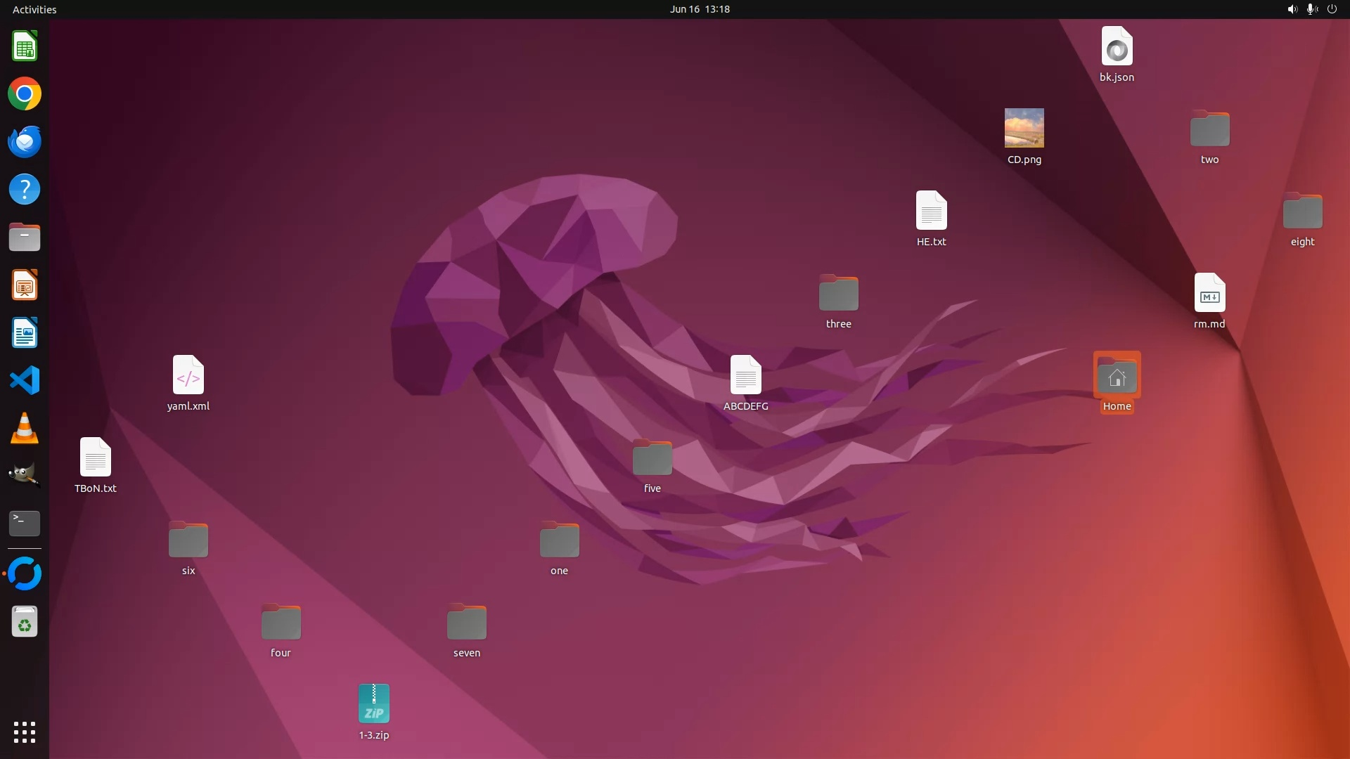
Task: Open the Trash in the dock
Action: pyautogui.click(x=25, y=622)
